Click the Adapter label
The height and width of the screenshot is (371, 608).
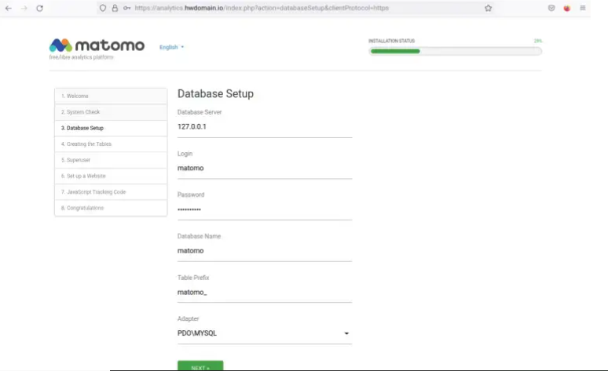tap(188, 318)
